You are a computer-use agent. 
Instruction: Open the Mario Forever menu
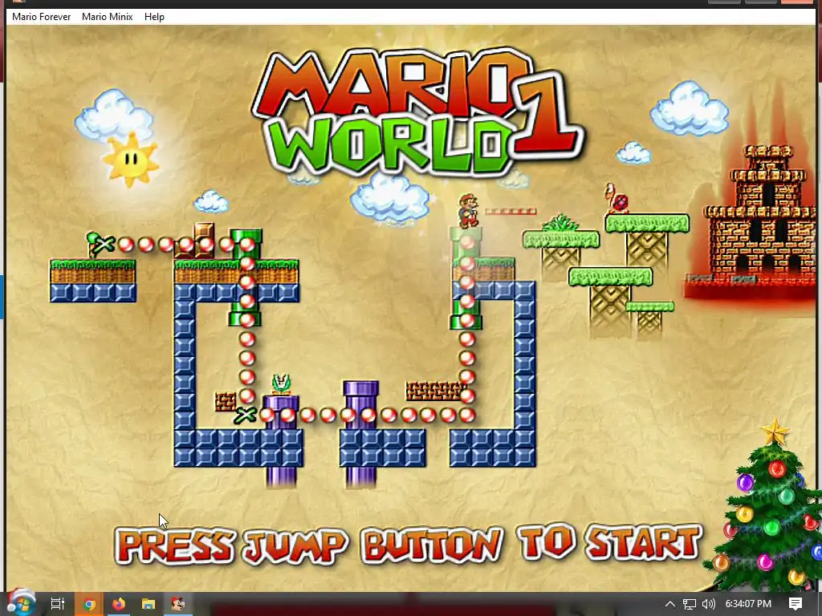[42, 17]
